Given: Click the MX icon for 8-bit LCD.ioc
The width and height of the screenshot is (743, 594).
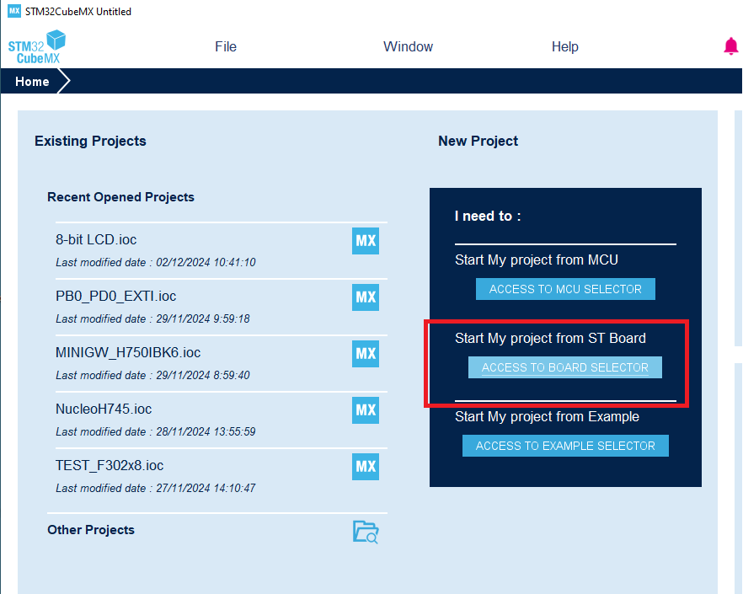Looking at the screenshot, I should tap(366, 241).
